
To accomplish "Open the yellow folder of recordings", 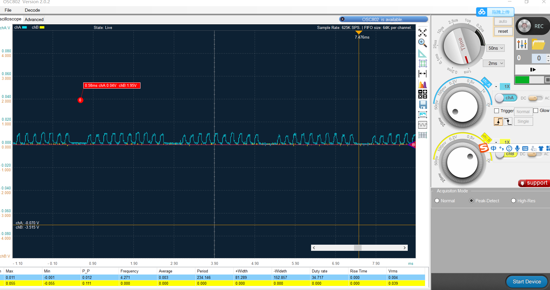I will pyautogui.click(x=538, y=44).
